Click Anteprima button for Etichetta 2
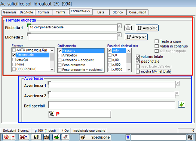196x141 pixels. [136, 37]
